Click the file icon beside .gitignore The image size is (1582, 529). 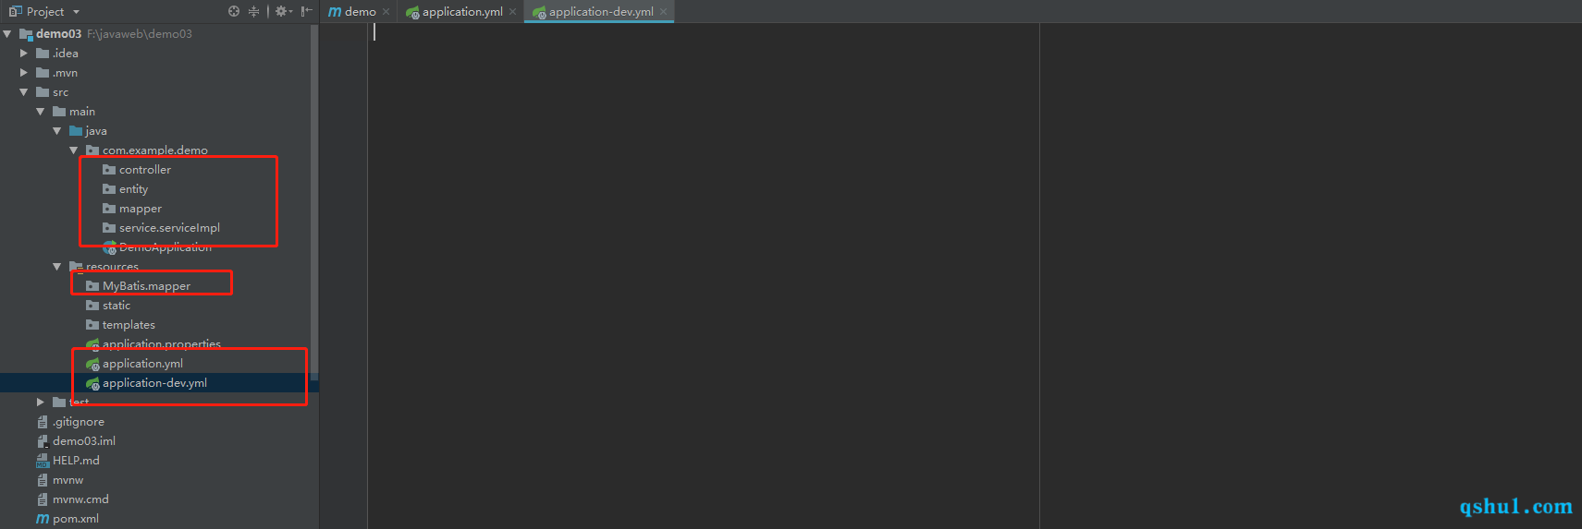[43, 422]
